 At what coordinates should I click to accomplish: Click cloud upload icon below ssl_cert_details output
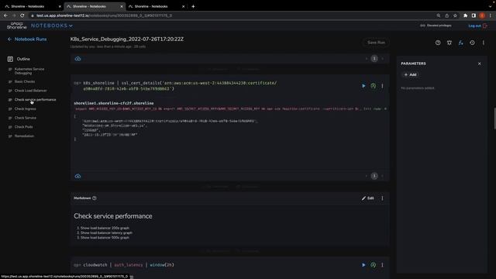77,176
